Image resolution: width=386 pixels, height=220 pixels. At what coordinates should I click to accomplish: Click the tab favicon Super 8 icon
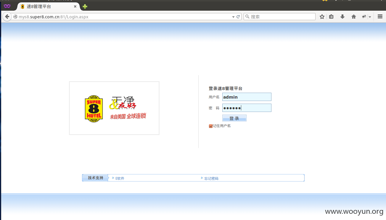pyautogui.click(x=22, y=7)
